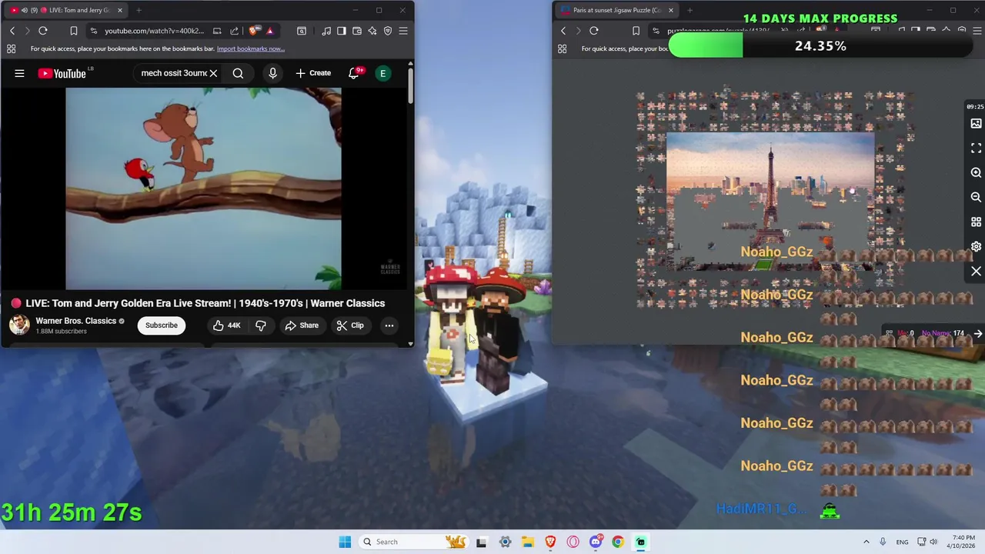Click the YouTube search magnifier button
Image resolution: width=985 pixels, height=554 pixels.
click(x=238, y=73)
